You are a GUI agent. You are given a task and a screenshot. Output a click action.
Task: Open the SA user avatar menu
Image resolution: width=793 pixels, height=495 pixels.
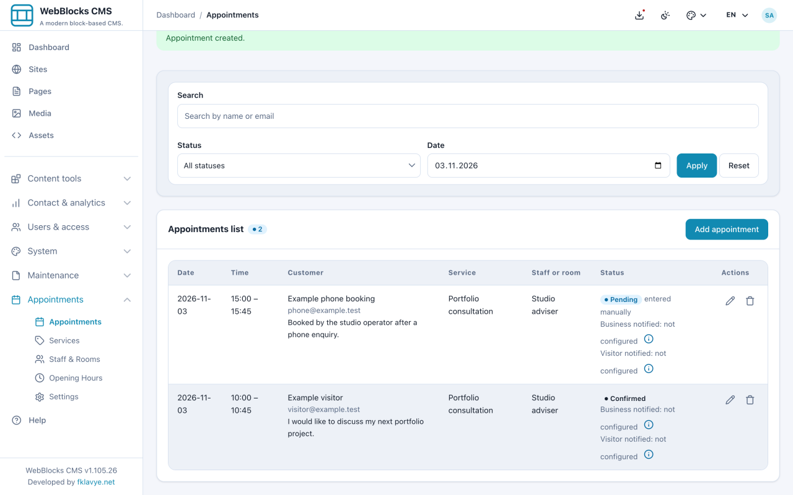click(x=769, y=15)
